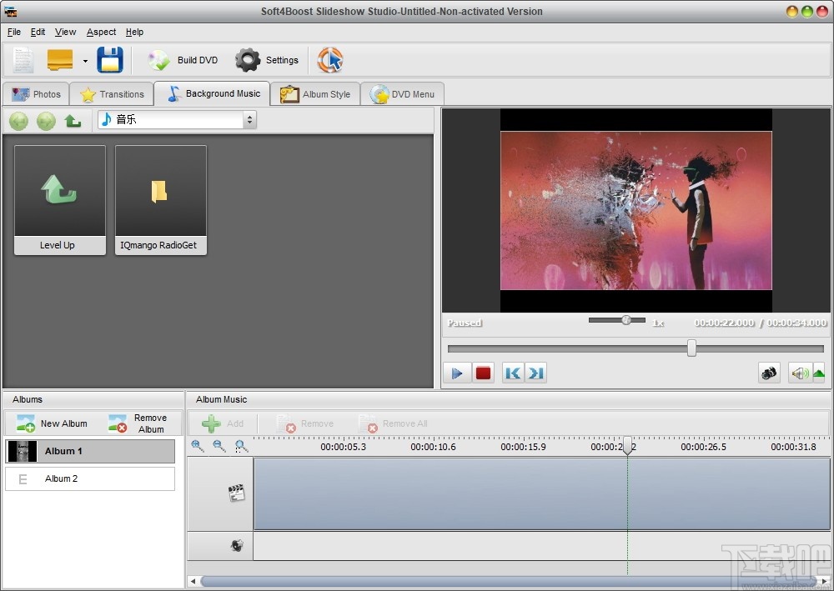
Task: Open the File menu
Action: click(13, 32)
